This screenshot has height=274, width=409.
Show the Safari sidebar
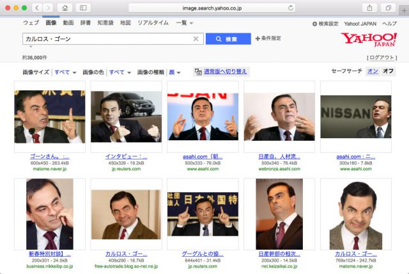(x=84, y=8)
